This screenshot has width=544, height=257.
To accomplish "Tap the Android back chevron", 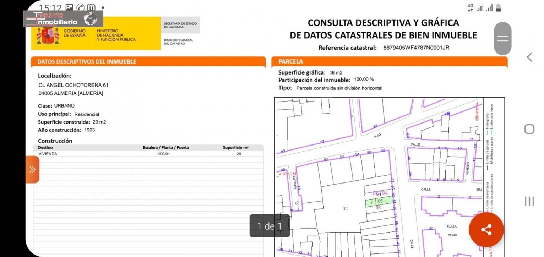I will [529, 57].
